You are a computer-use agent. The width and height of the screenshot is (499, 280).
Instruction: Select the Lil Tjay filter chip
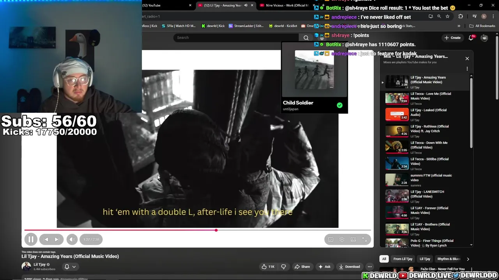click(425, 259)
